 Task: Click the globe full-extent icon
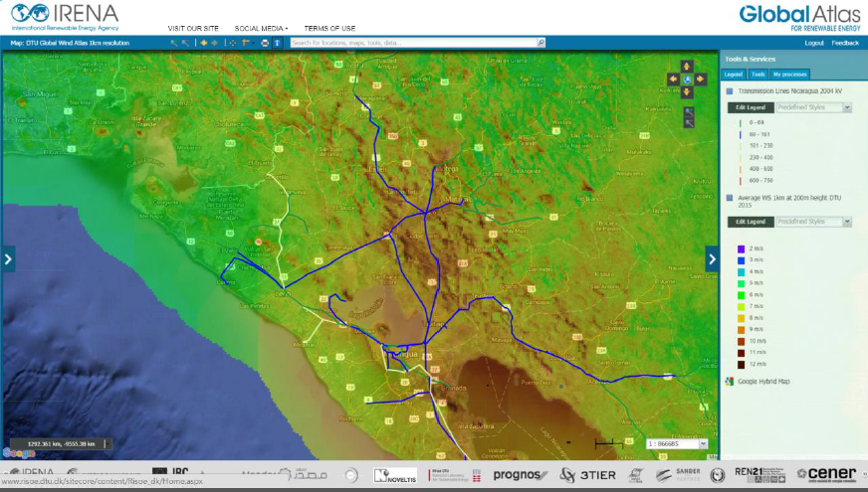click(x=686, y=79)
